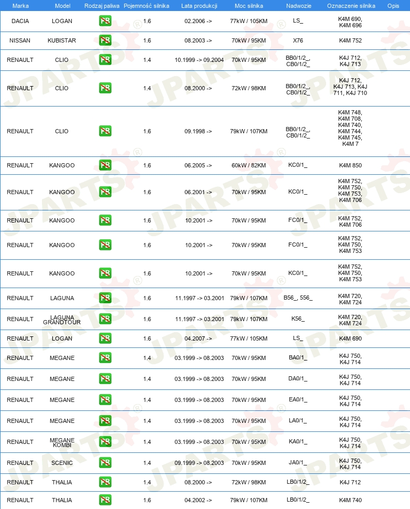Screen dimensions: 410x509
Task: Click the LAGUNA GRANDTOUR model cell
Action: 62,320
